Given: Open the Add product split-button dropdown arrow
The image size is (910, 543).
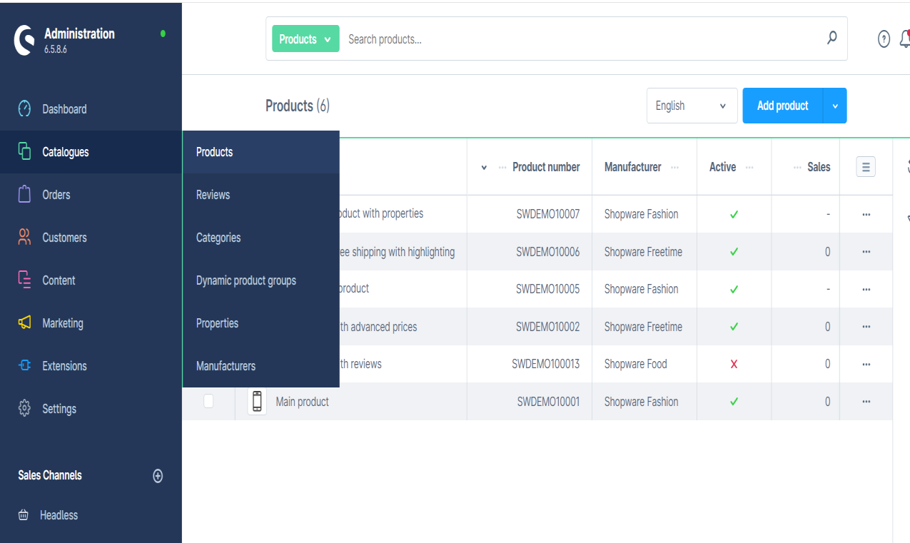Looking at the screenshot, I should point(834,105).
